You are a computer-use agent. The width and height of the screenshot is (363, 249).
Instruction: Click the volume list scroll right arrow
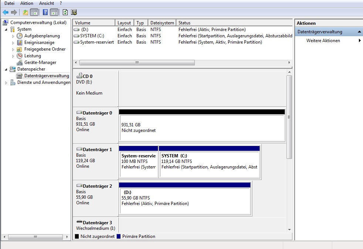289,62
